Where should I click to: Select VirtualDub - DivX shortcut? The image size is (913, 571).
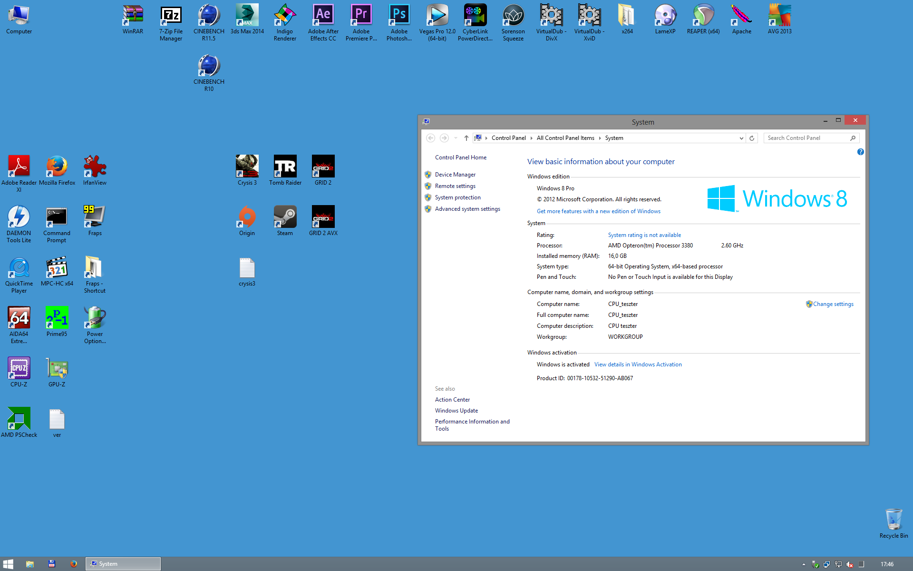551,23
